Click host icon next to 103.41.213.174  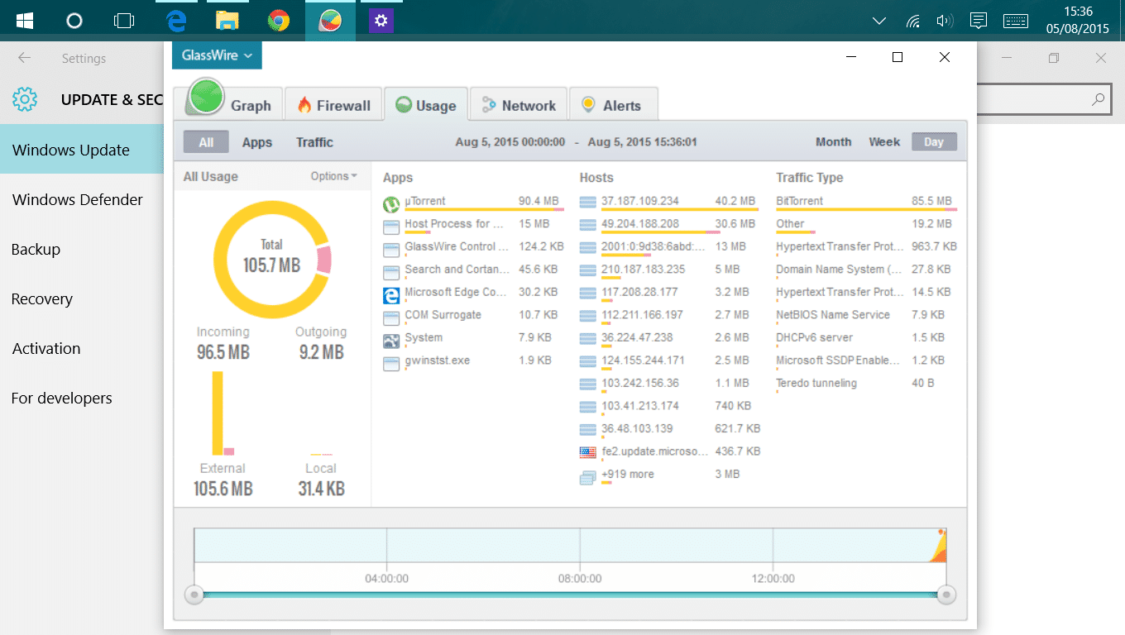(x=588, y=407)
